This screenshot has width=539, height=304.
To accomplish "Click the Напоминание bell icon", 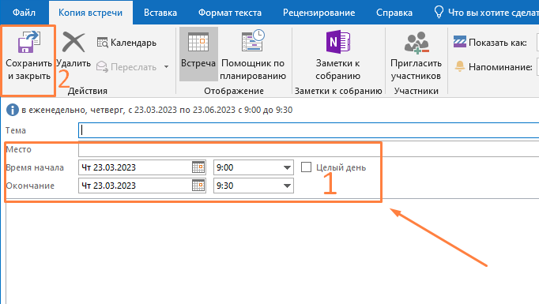I will pos(460,66).
